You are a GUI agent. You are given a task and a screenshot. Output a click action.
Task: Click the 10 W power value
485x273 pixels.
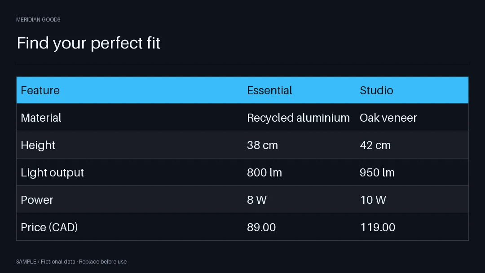point(373,200)
